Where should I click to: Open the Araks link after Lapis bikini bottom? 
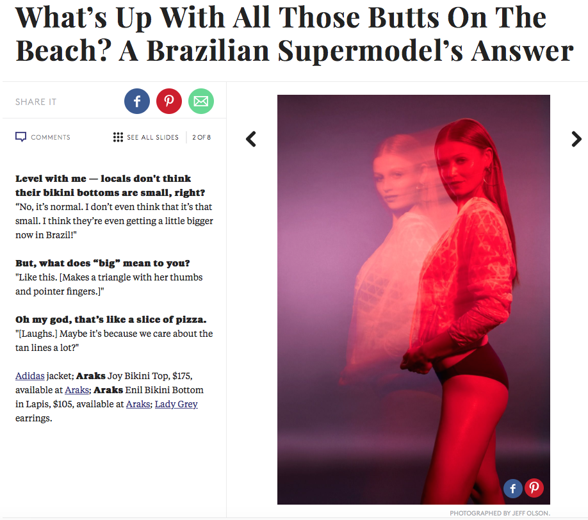(138, 404)
